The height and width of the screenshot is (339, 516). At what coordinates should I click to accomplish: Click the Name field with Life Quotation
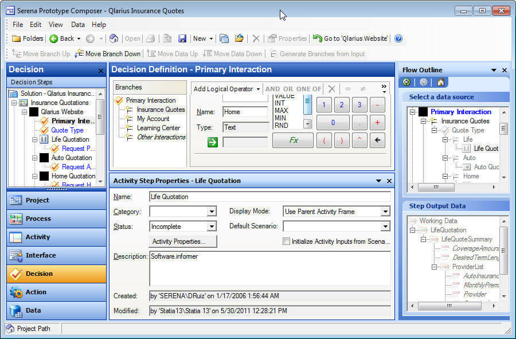tap(270, 197)
